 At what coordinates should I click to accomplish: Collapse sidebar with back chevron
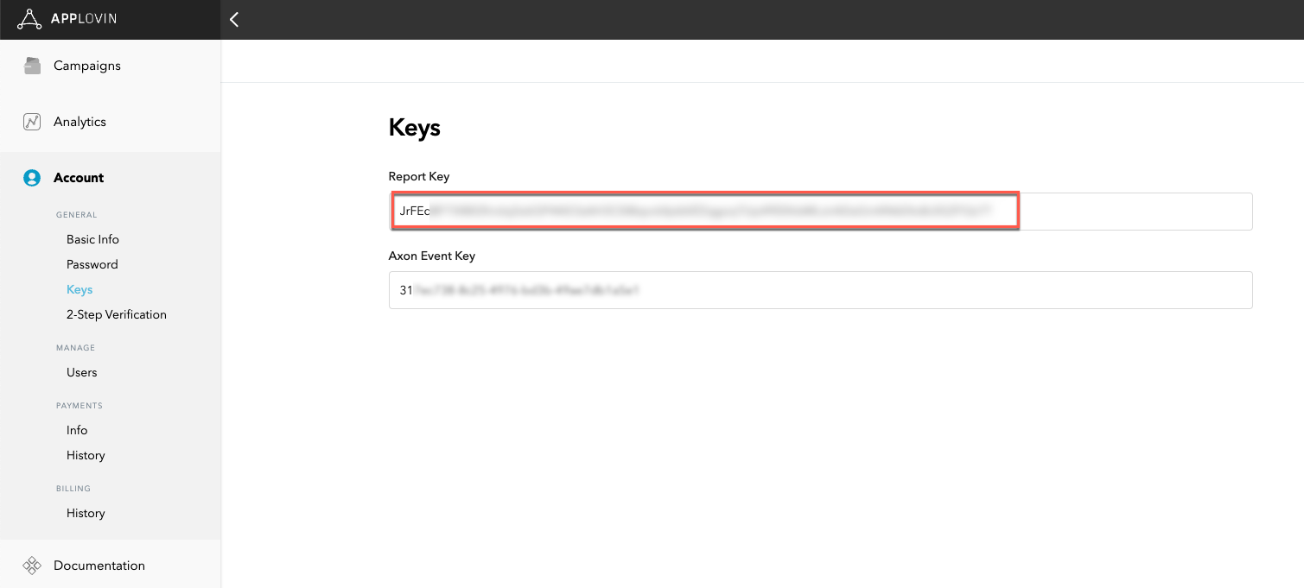tap(234, 20)
